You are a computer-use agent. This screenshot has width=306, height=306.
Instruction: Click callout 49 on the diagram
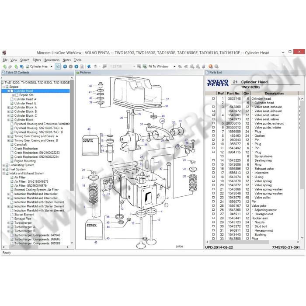click(x=89, y=129)
